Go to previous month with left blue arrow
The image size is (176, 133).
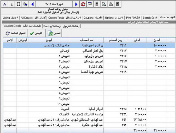point(32,4)
